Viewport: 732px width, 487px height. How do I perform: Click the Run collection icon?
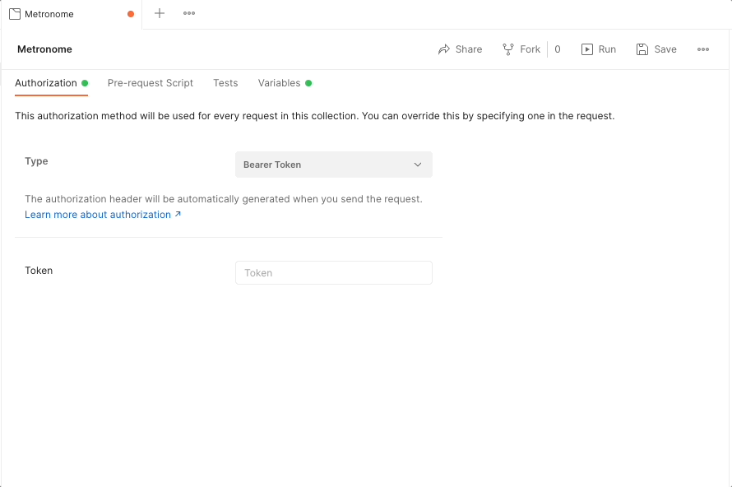tap(586, 49)
